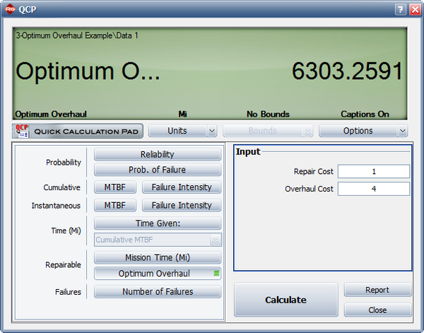Select Instantaneous Failure Intensity button

[x=182, y=205]
